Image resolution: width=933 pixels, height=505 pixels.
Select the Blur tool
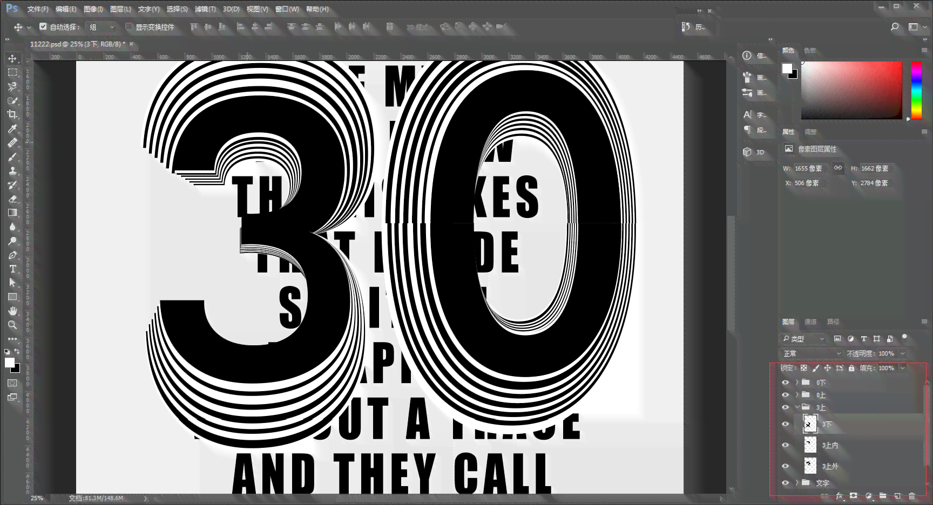point(12,227)
